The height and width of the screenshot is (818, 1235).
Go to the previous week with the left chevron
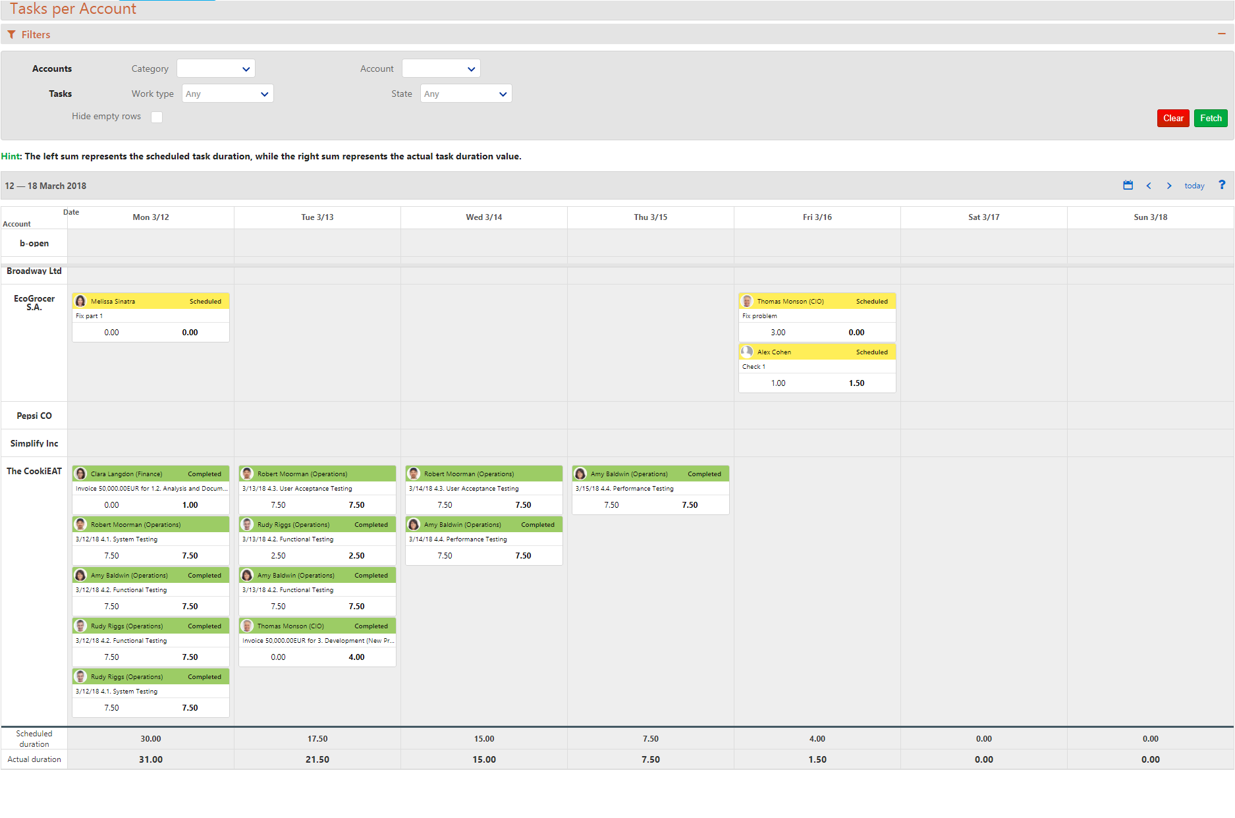[1149, 186]
